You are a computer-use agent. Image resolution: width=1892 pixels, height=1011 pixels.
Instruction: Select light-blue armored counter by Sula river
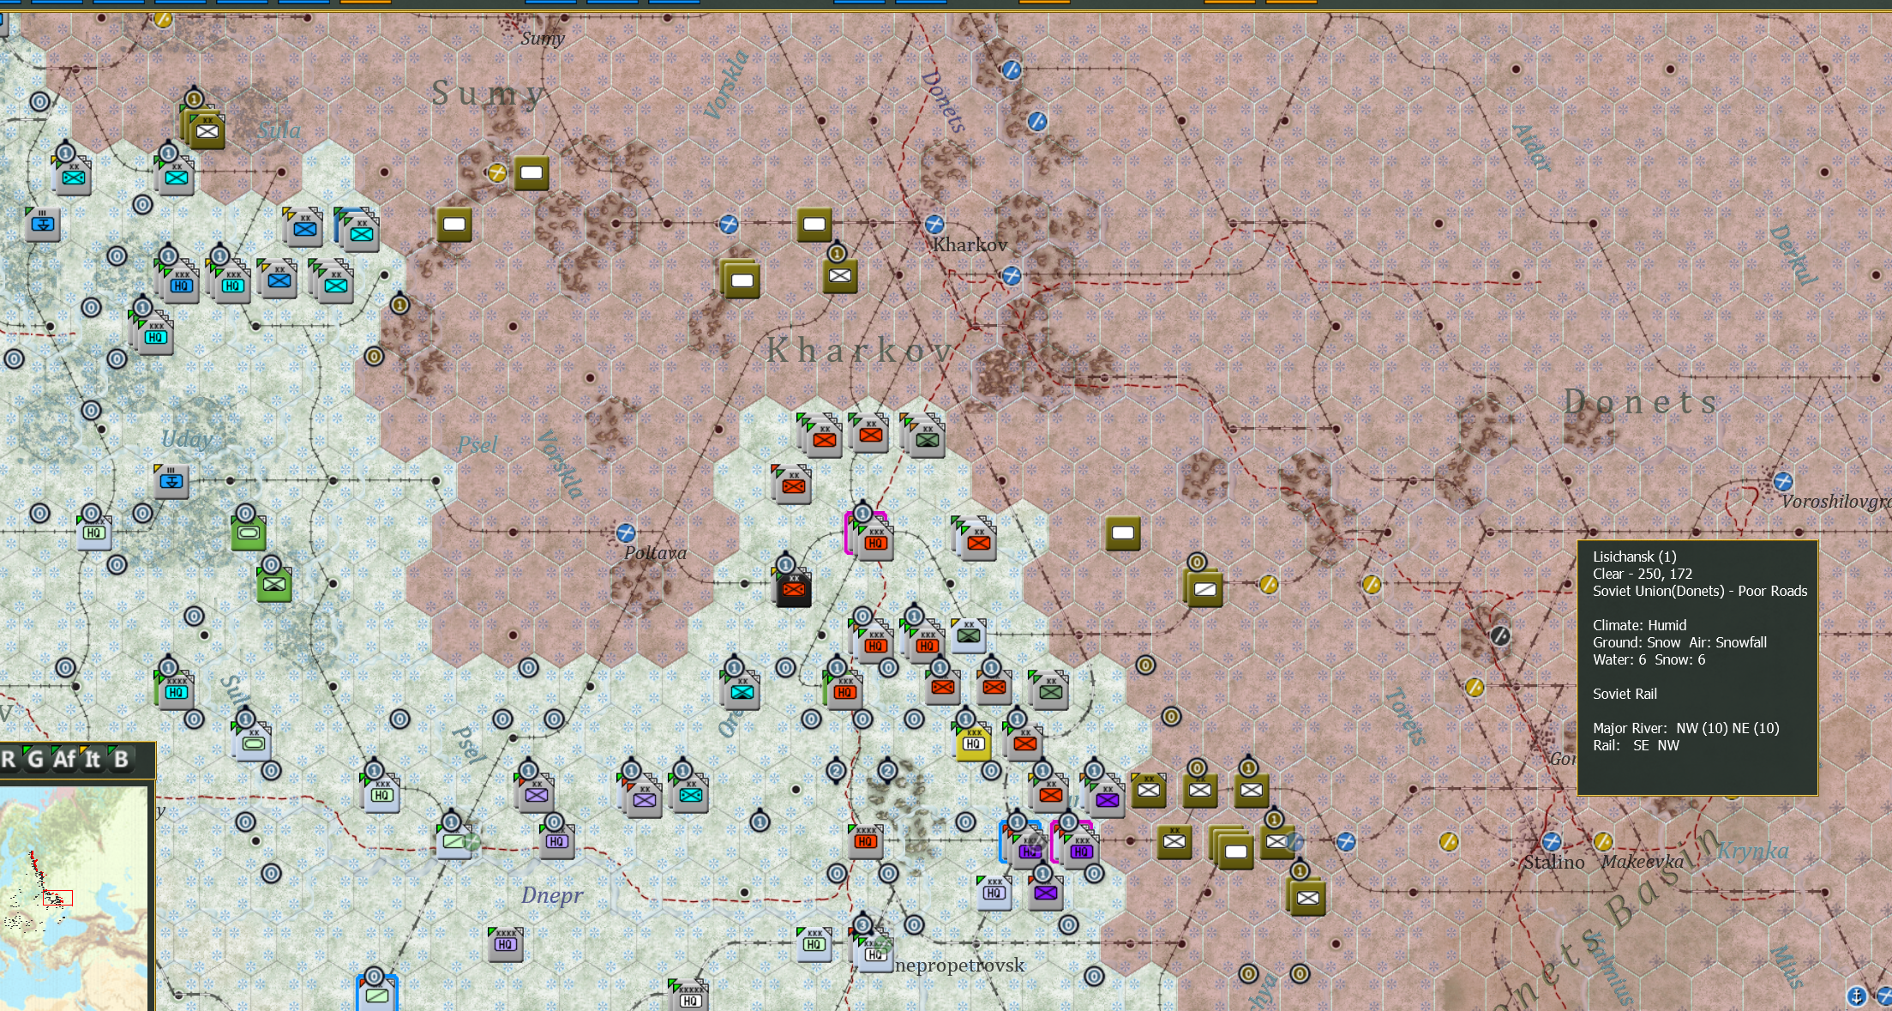(254, 743)
